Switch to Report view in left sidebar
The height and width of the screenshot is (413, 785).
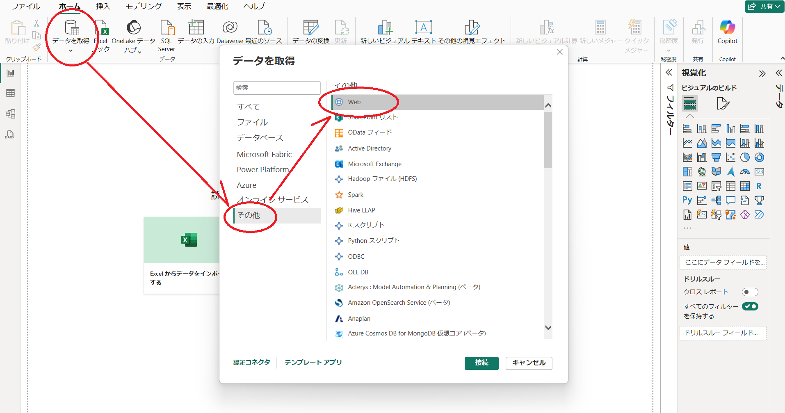coord(10,73)
